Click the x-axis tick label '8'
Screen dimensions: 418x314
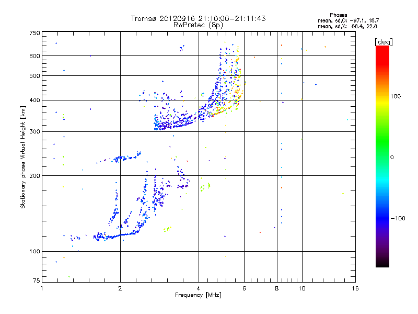coord(277,288)
